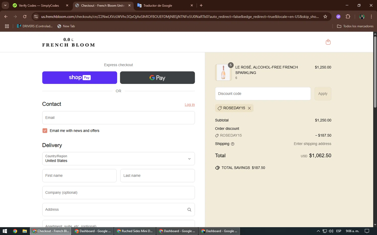
Task: Click the French Bloom logo
Action: (x=68, y=42)
